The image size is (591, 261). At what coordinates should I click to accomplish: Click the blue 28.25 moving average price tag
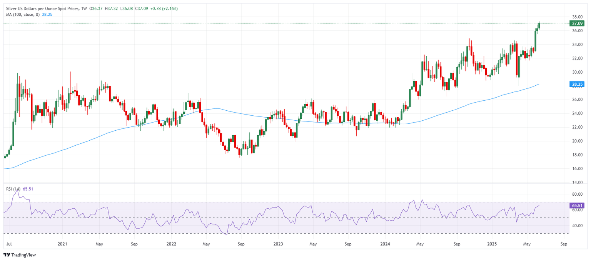click(x=577, y=84)
